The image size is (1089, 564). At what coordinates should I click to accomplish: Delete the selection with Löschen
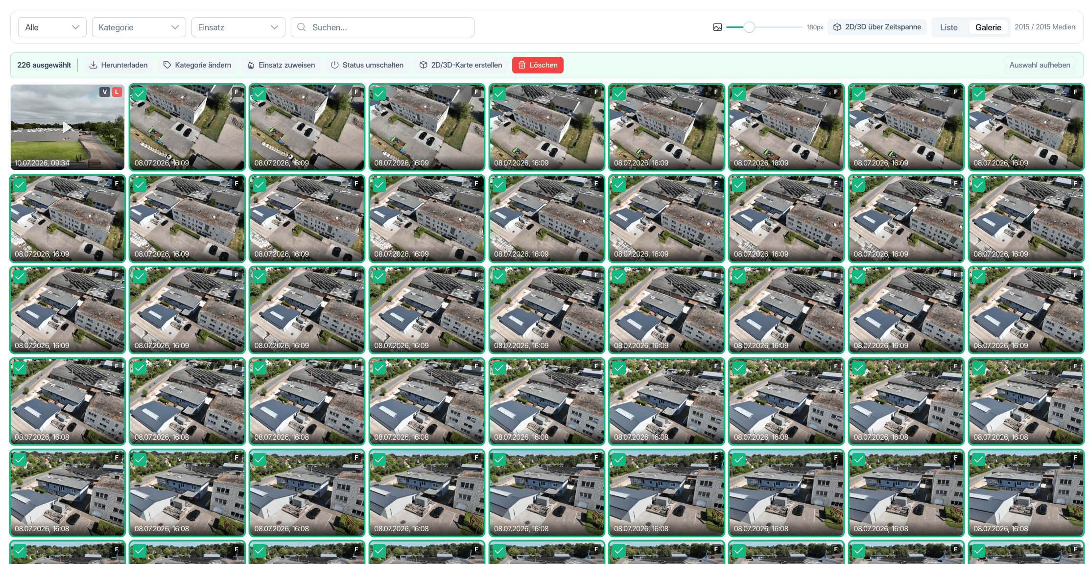click(538, 65)
